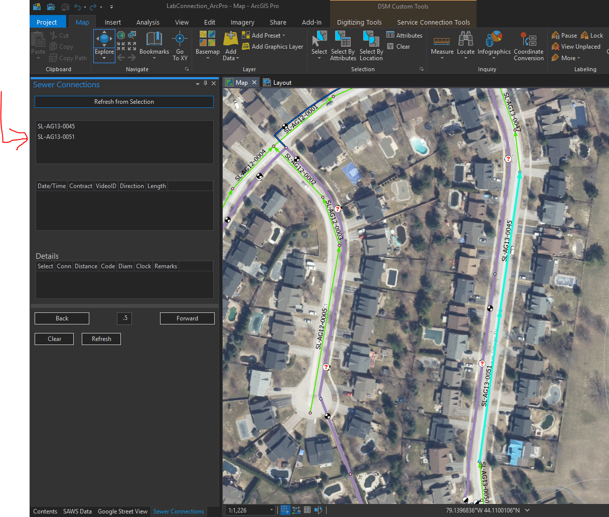
Task: Click the step value field showing .5
Action: pos(124,318)
